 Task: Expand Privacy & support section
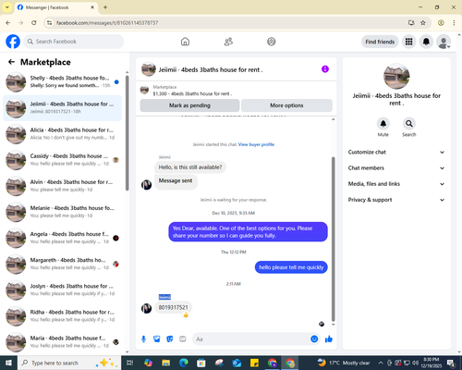[x=396, y=200]
